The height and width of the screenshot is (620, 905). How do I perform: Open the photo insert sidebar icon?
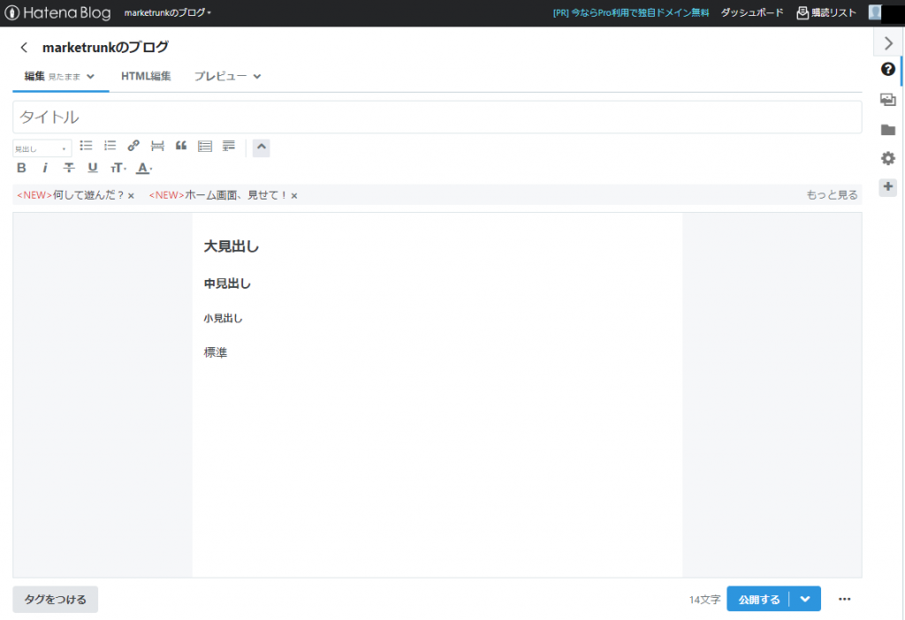pyautogui.click(x=887, y=100)
